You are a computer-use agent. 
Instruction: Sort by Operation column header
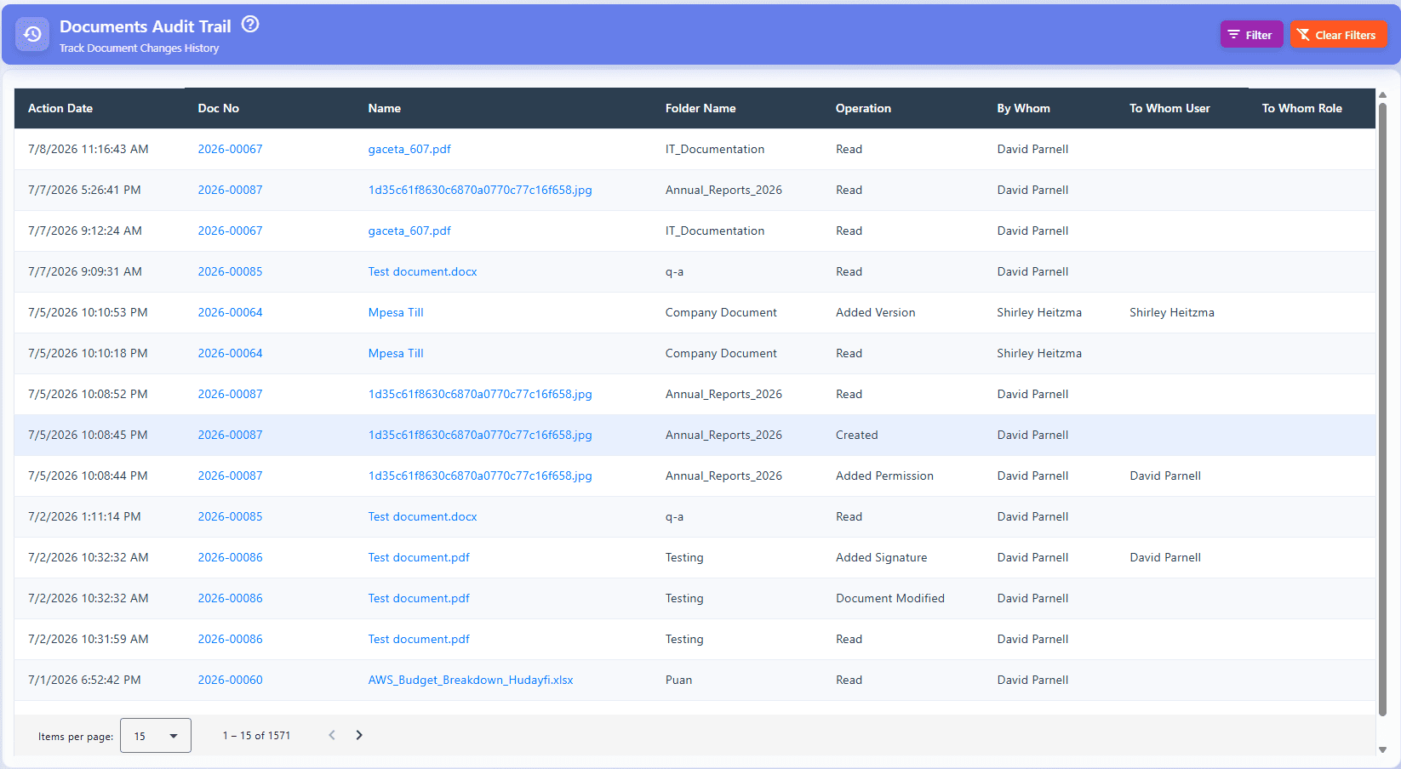(x=863, y=108)
